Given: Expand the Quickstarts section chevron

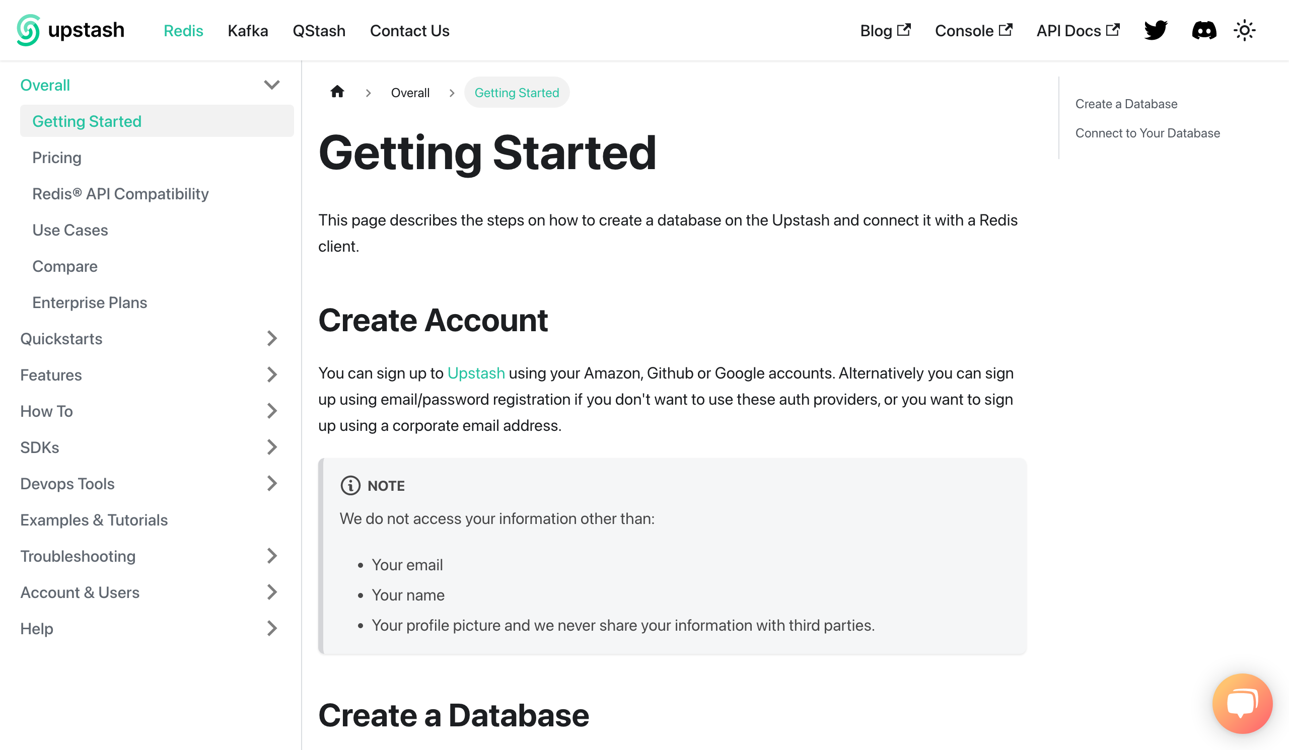Looking at the screenshot, I should pyautogui.click(x=271, y=338).
